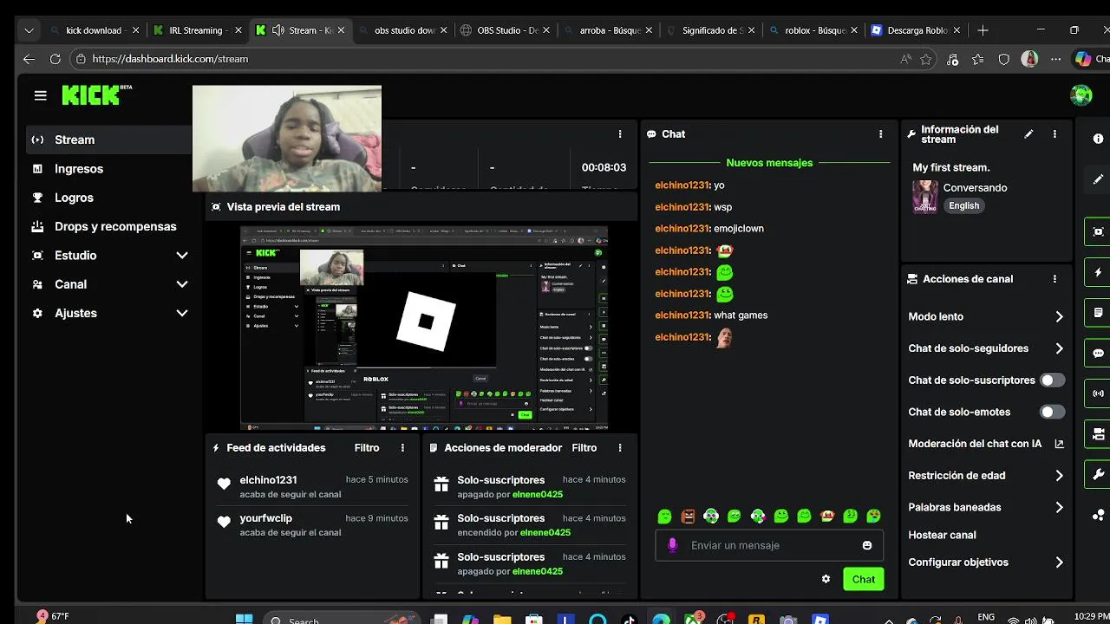Open the Acciones de canal three-dot menu
The image size is (1110, 624).
1054,279
